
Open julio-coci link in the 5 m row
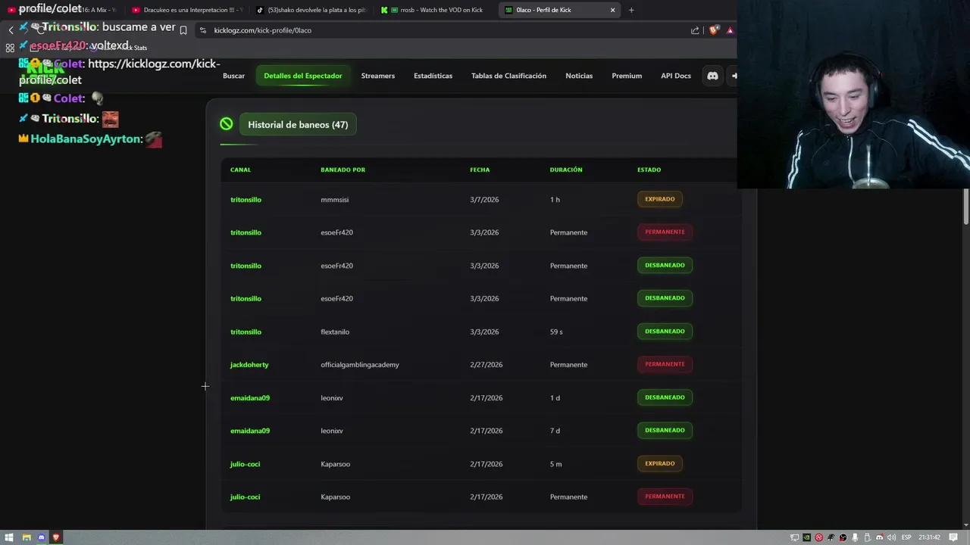pos(245,464)
